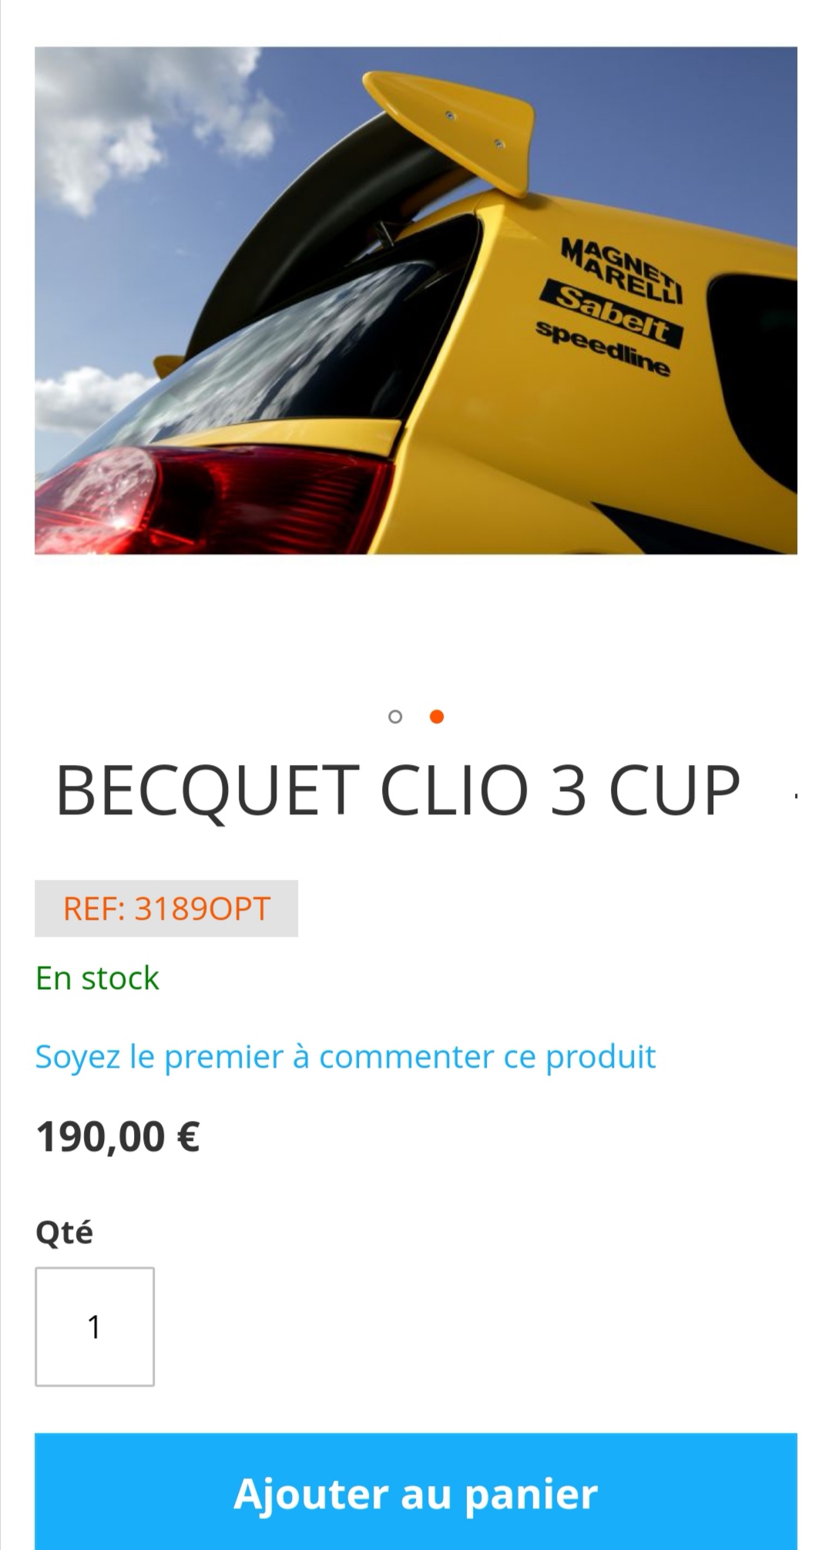832x1550 pixels.
Task: Open the Soyez le premier à commenter link
Action: coord(345,1056)
